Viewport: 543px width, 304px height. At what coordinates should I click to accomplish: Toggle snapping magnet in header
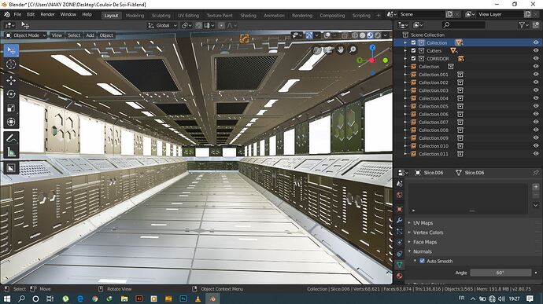[x=198, y=25]
